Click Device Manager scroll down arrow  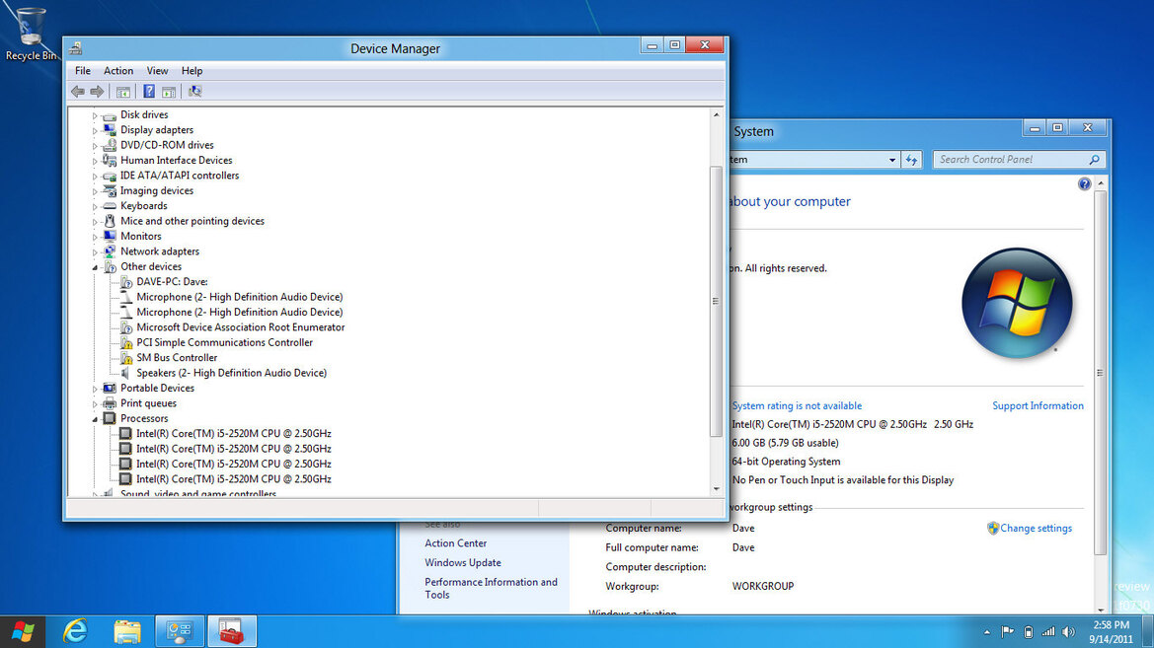[x=716, y=489]
